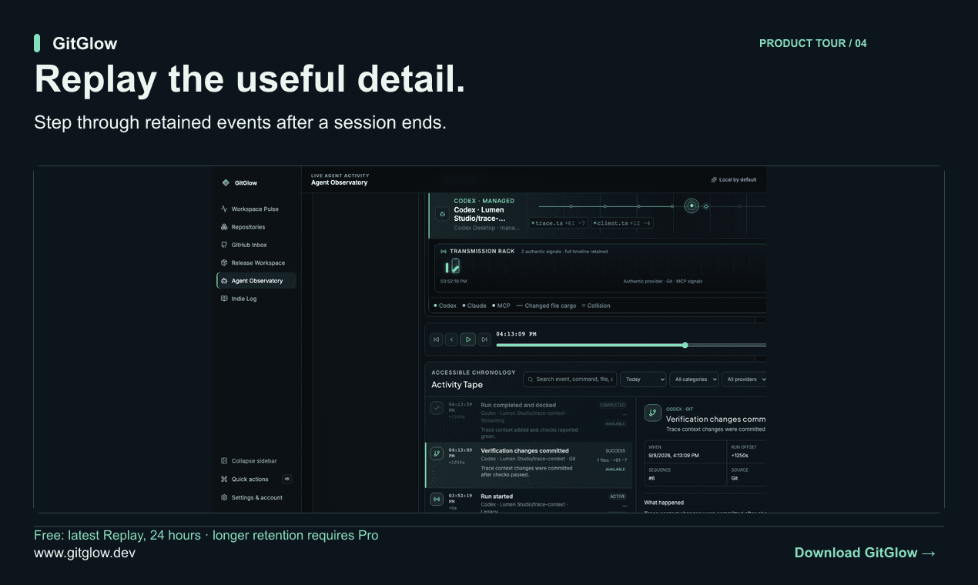Open Release Workspace in the sidebar

click(x=256, y=262)
